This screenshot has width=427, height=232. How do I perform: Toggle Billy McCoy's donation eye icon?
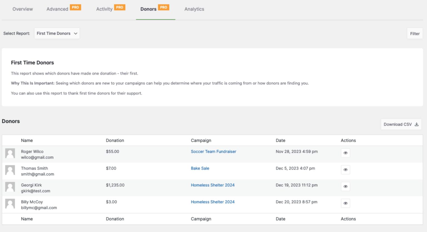coord(345,203)
